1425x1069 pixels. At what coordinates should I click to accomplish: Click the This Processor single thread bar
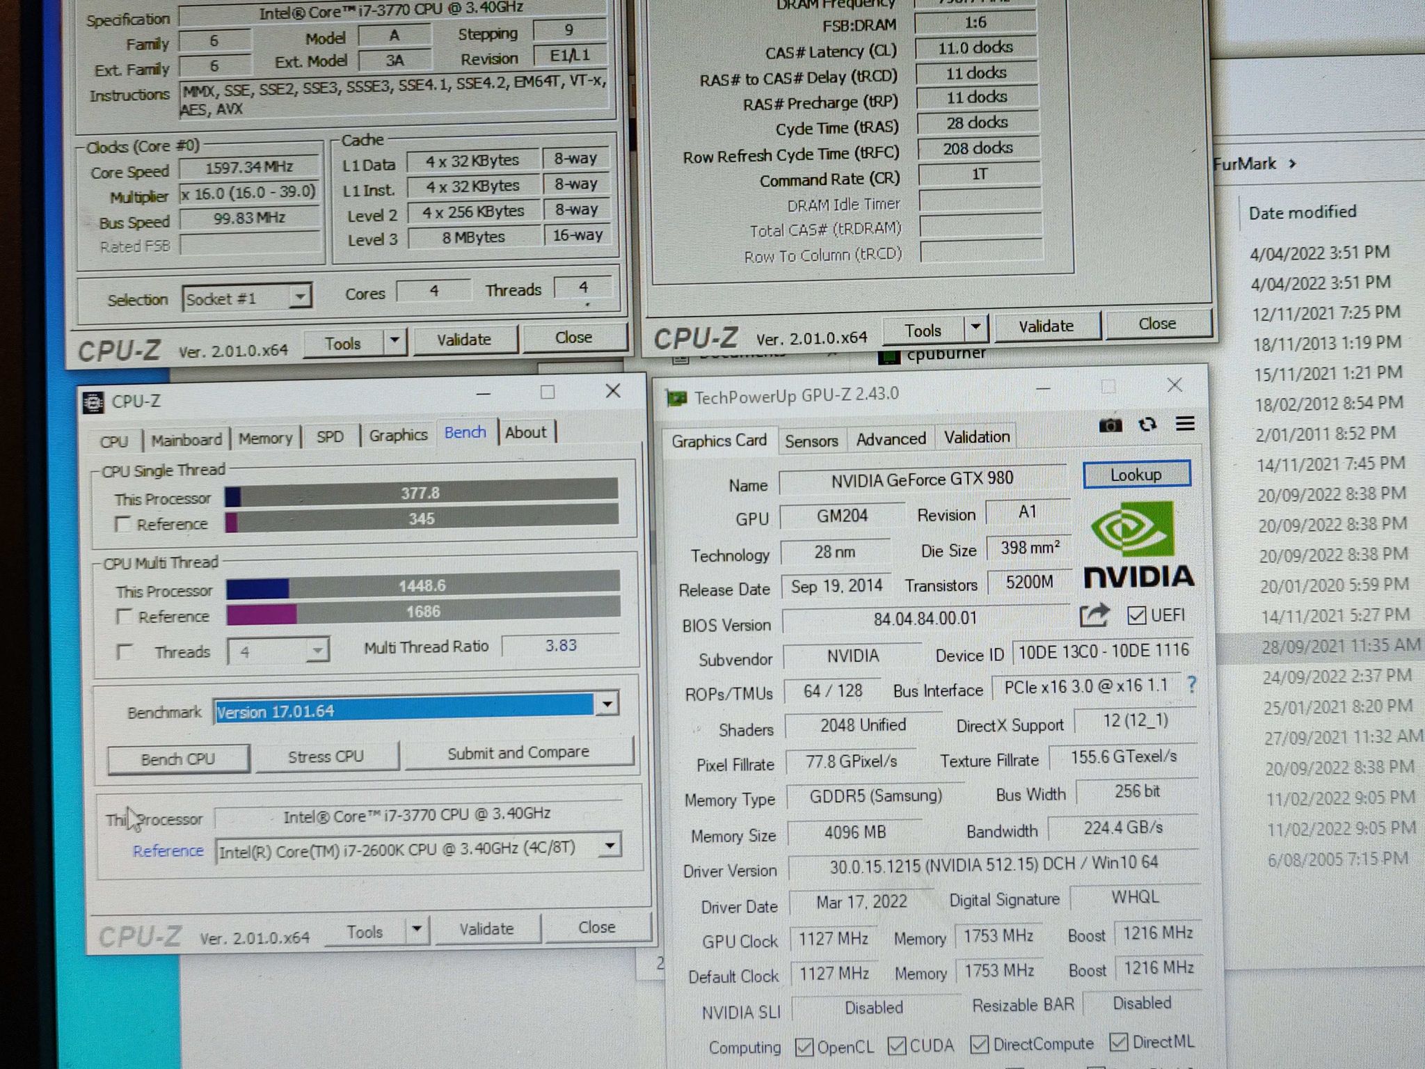(421, 493)
